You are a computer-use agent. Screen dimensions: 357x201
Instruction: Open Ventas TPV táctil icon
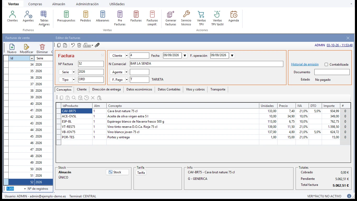click(x=217, y=18)
